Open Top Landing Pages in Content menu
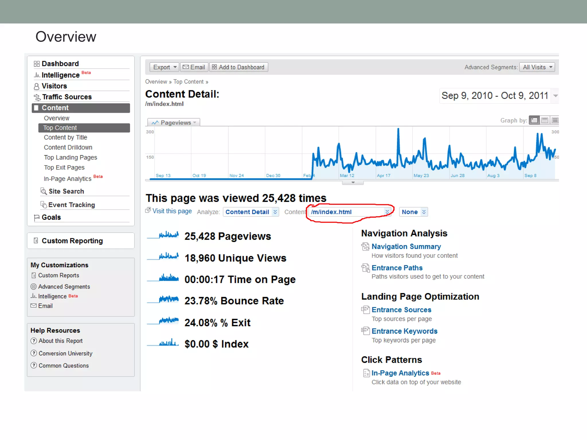The width and height of the screenshot is (587, 440). (x=71, y=158)
